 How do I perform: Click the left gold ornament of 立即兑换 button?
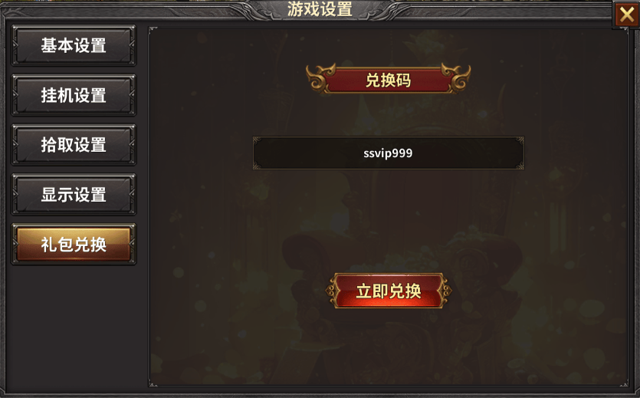click(332, 291)
